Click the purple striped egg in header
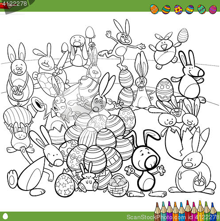 pyautogui.click(x=213, y=9)
